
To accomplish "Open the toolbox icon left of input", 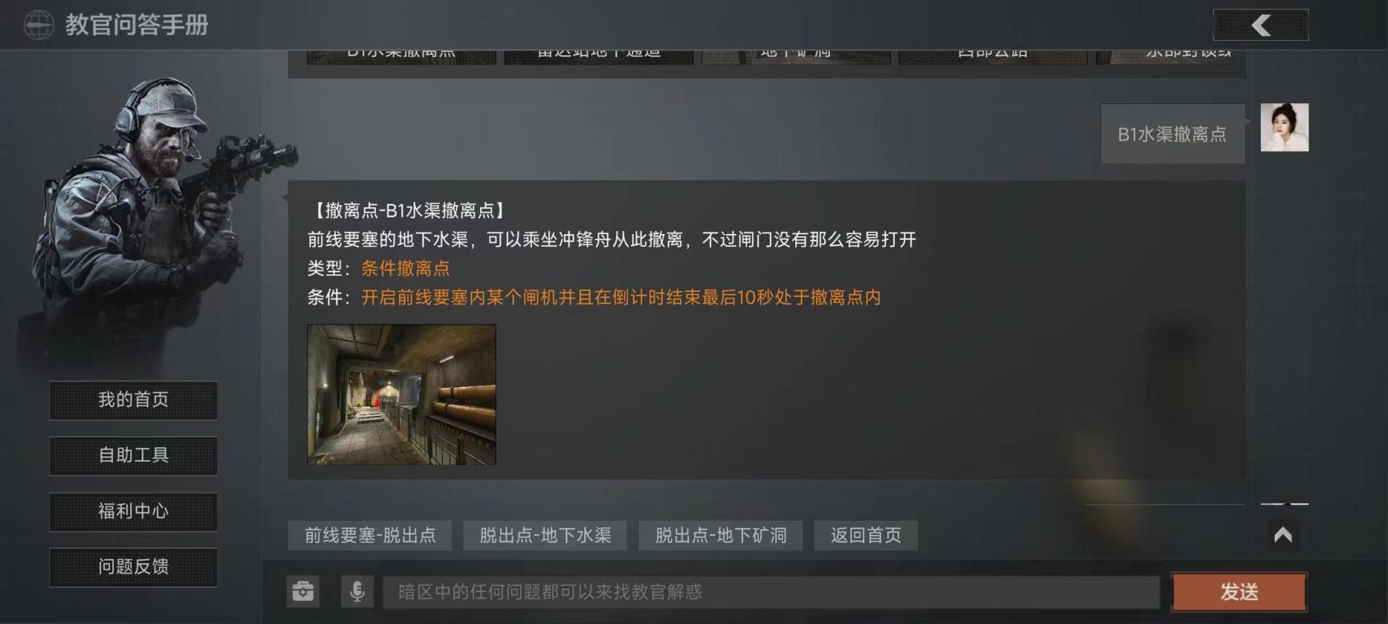I will 303,591.
